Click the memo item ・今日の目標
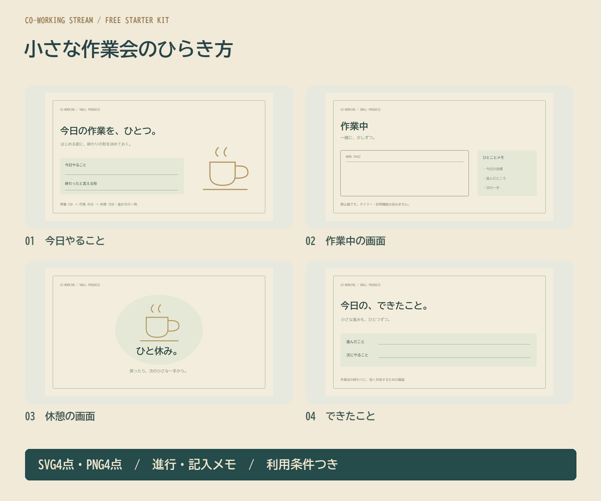Screen dimensions: 601x501 point(493,169)
